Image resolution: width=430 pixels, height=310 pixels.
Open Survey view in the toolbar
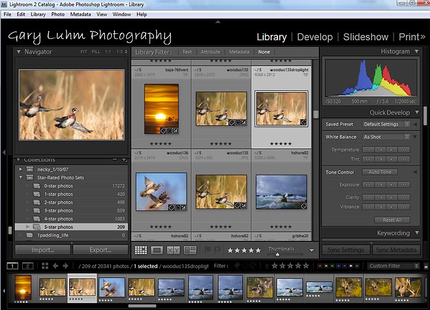[190, 250]
